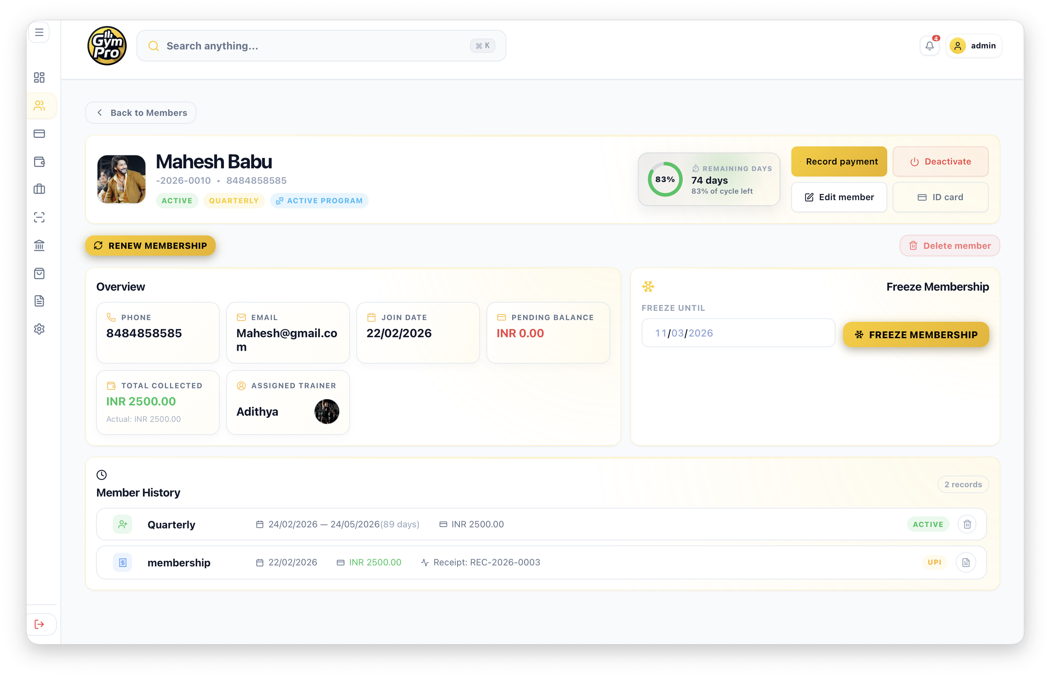Click the Wallet icon in the sidebar
Image resolution: width=1051 pixels, height=677 pixels.
(39, 162)
